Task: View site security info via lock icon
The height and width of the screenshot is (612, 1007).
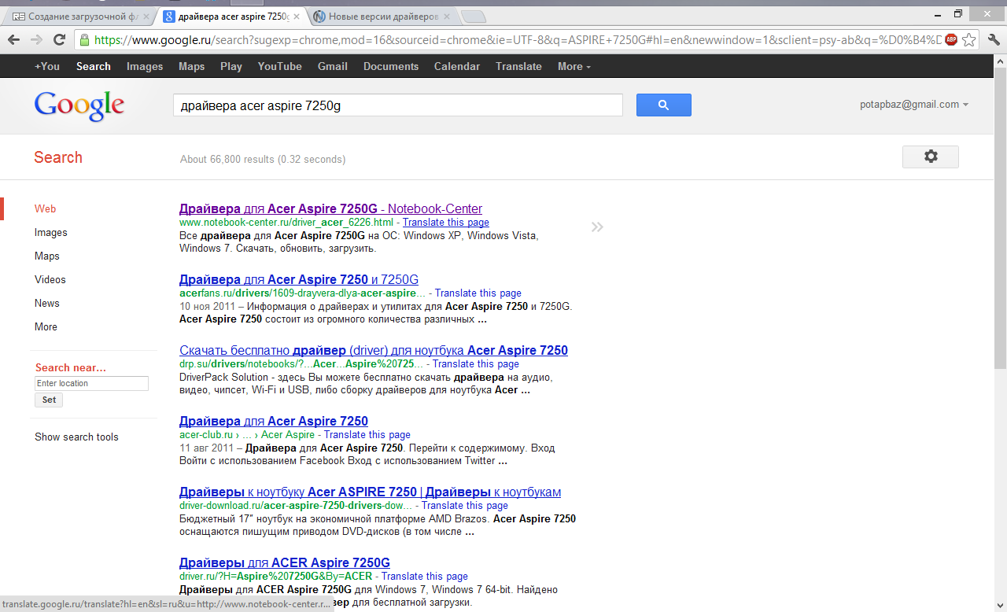Action: (85, 39)
